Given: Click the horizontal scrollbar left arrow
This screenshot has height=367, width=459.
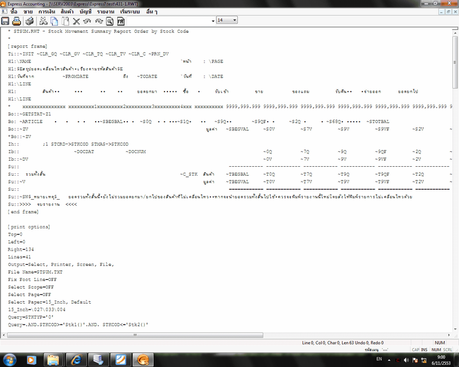Looking at the screenshot, I should coord(4,335).
